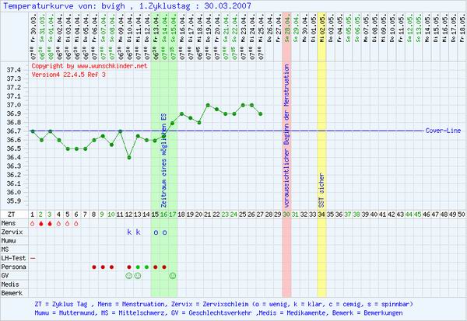The width and height of the screenshot is (467, 321).
Task: Select the GV smiley on cycle day 12
Action: tap(128, 275)
